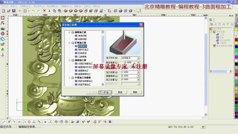This screenshot has width=238, height=134.
Task: Click the rightmost icon in top toolbar
Action: (x=139, y=11)
